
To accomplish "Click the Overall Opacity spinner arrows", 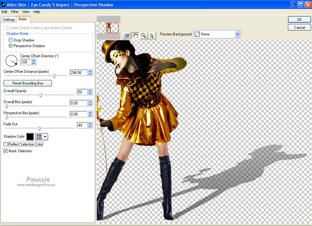I will point(90,92).
